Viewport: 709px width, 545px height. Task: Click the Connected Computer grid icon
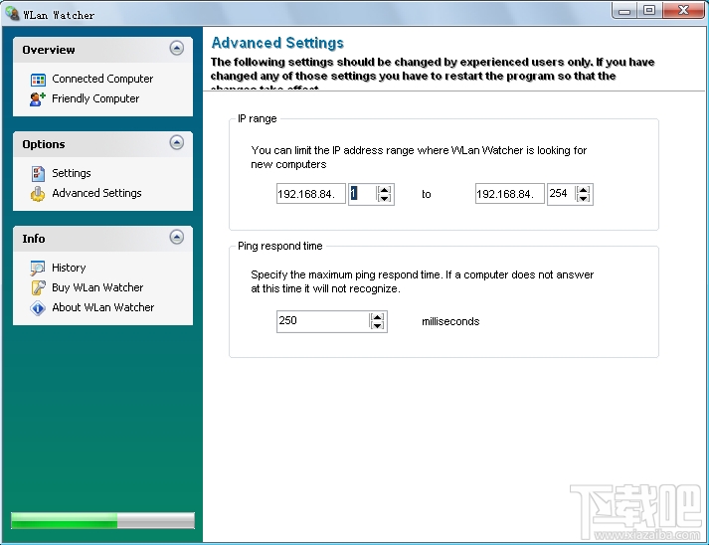coord(38,80)
